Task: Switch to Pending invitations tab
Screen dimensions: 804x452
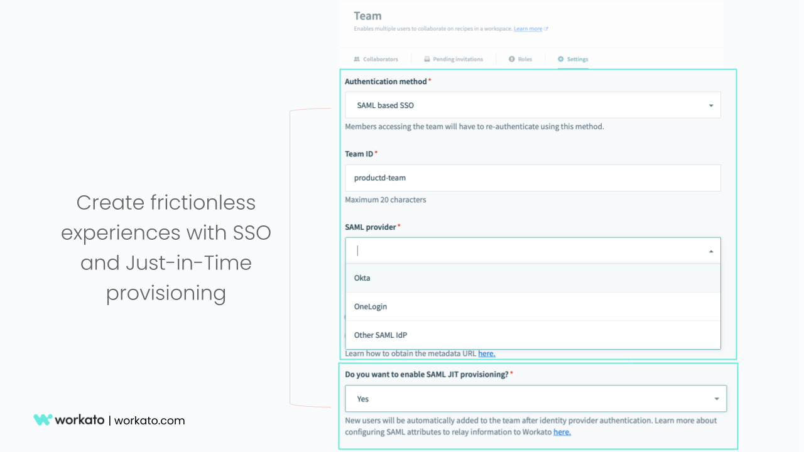Action: pos(453,59)
